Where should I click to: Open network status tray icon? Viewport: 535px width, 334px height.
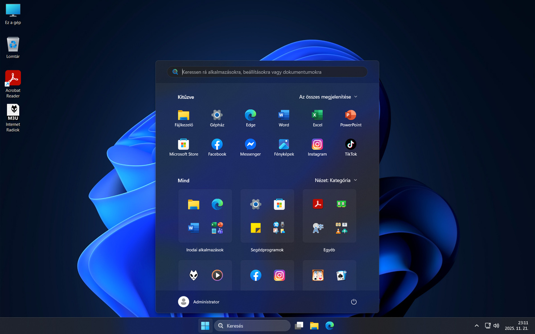488,326
